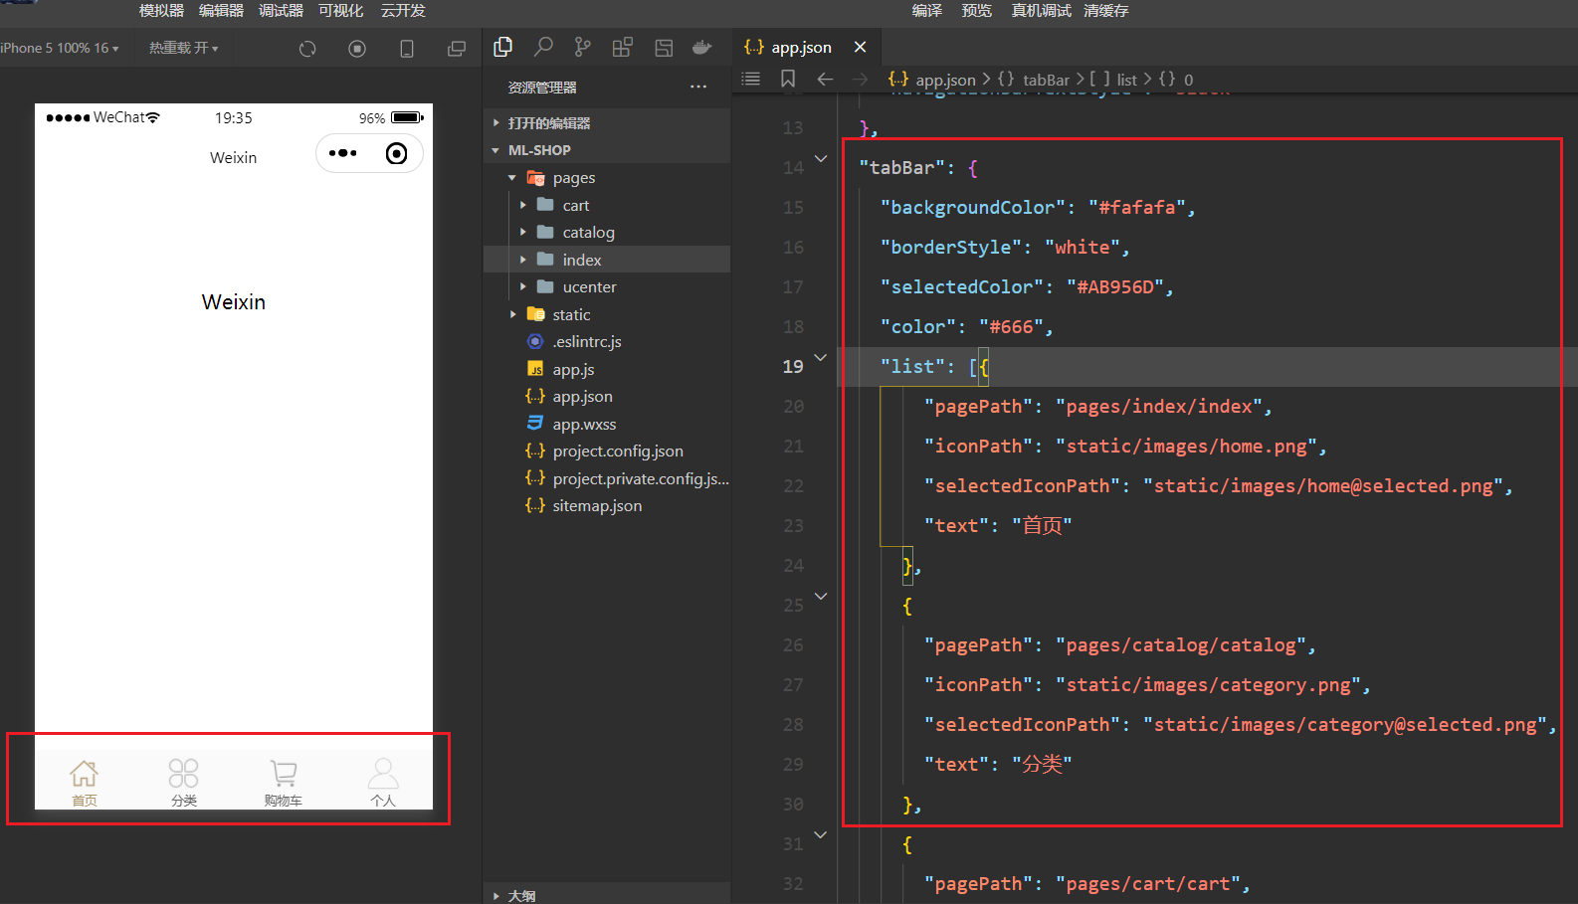Screen dimensions: 1578x904
Task: Click line number 20 in gutter
Action: (793, 407)
